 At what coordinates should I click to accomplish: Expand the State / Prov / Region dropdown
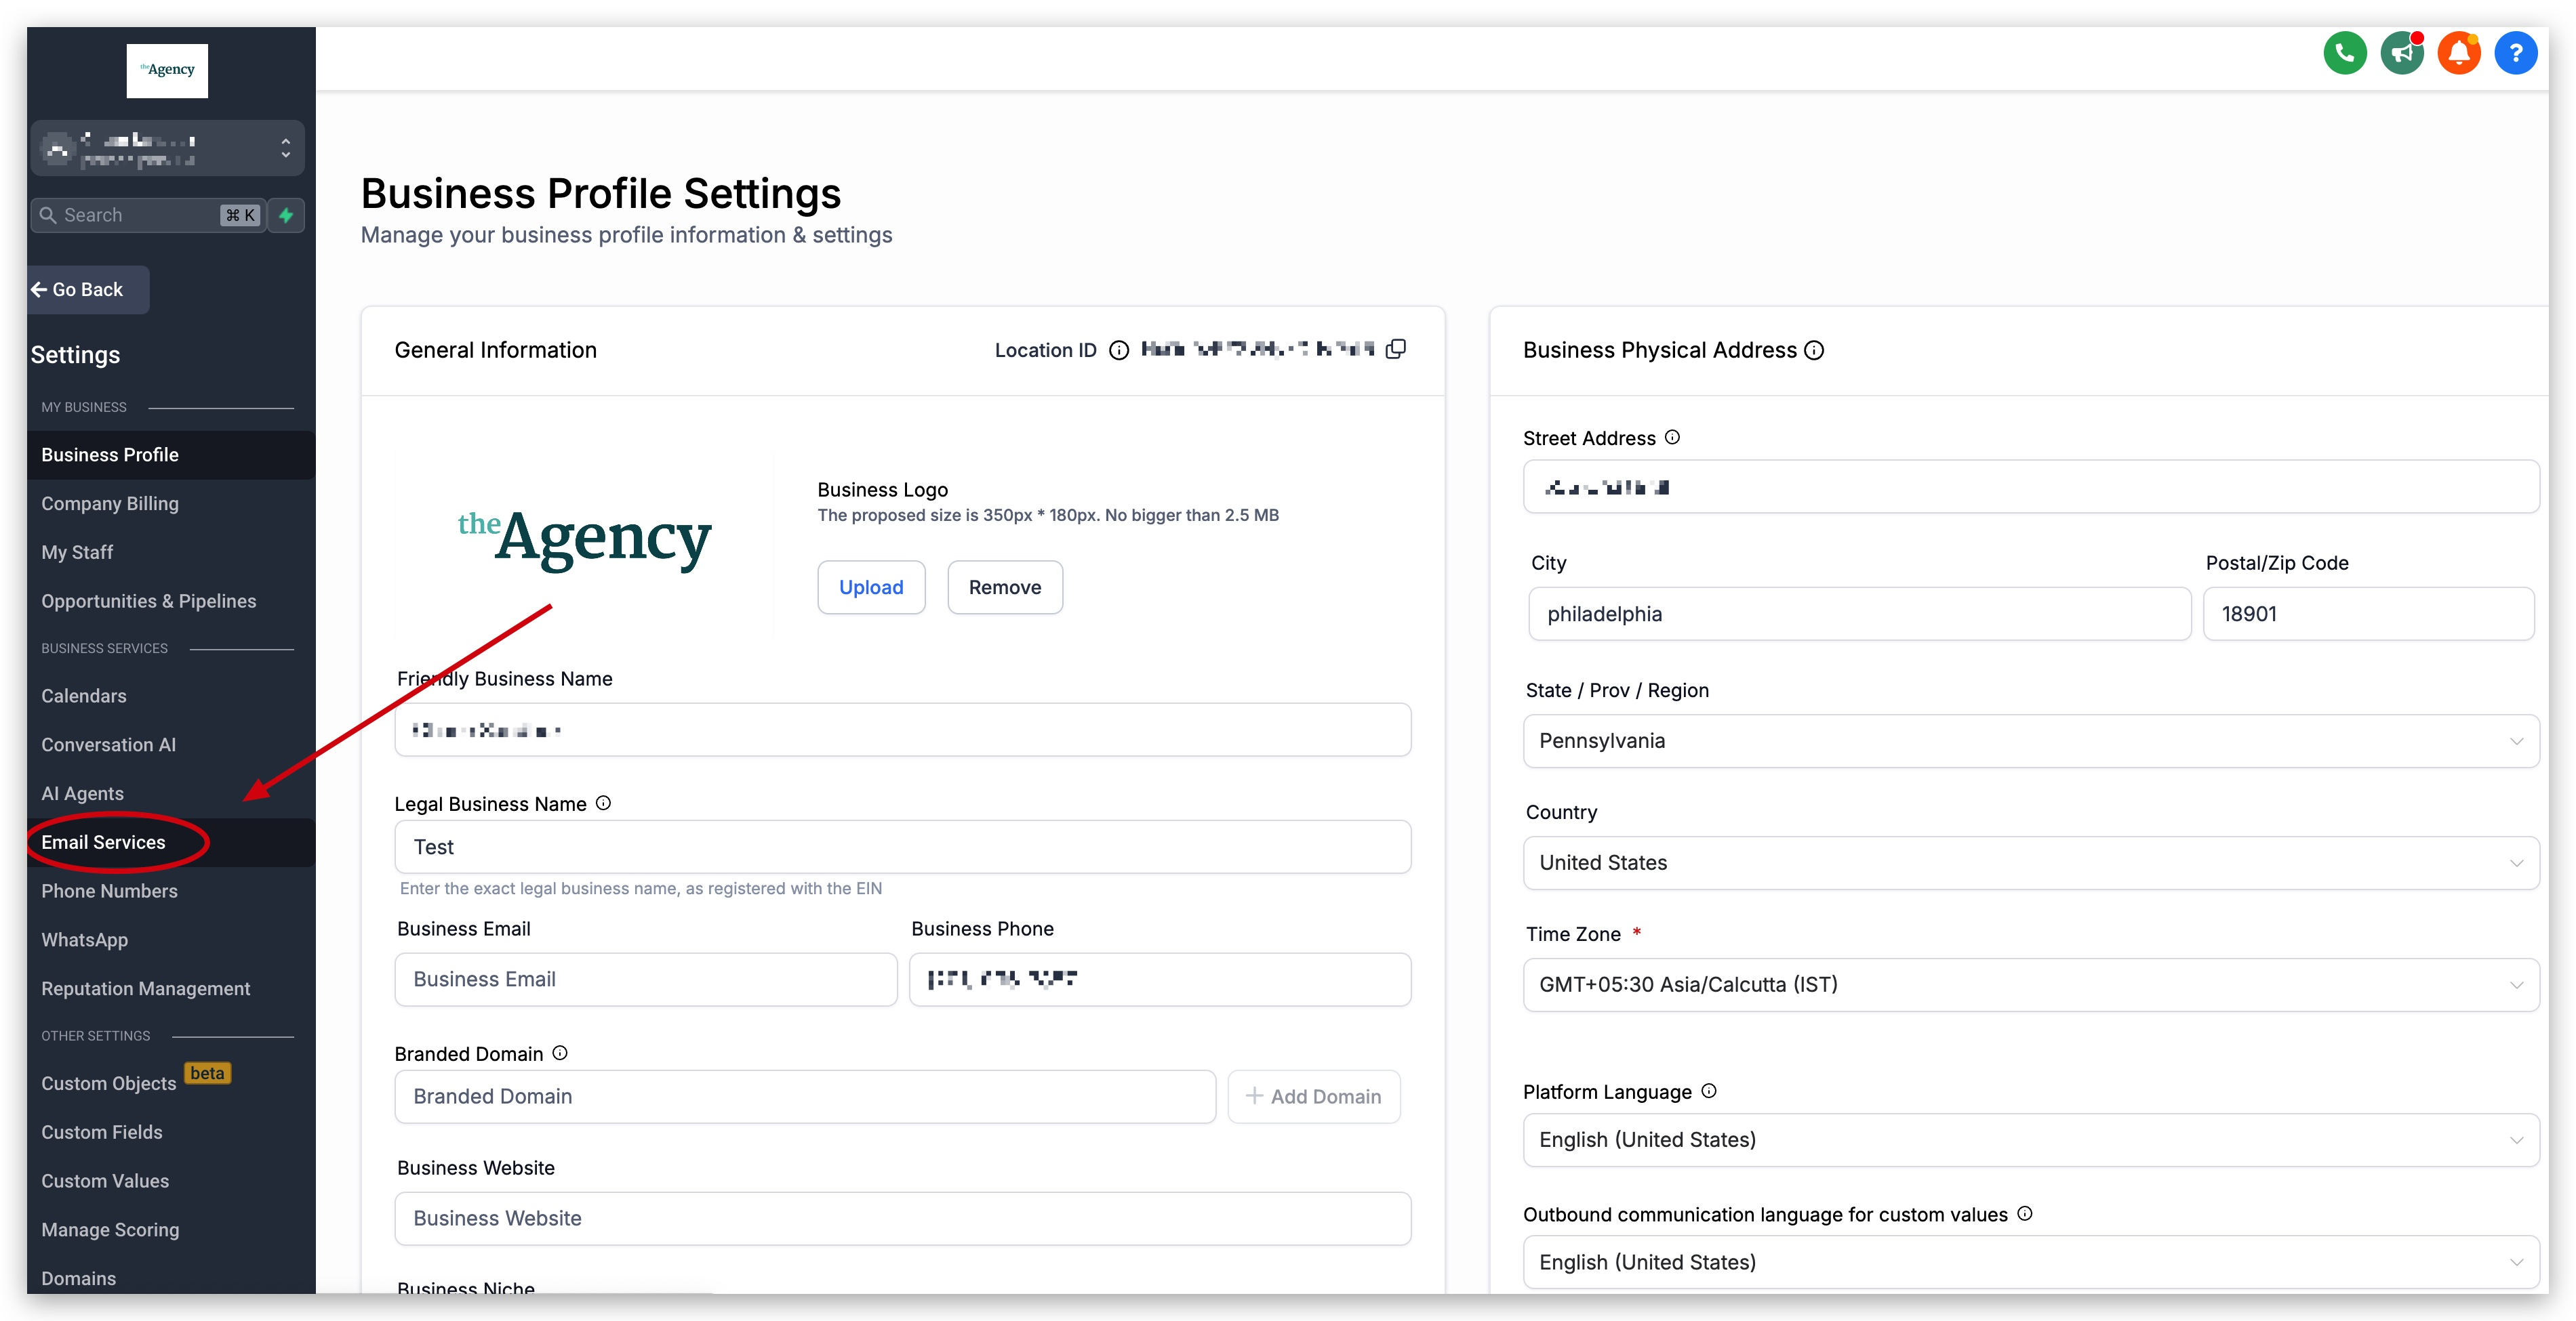pos(2030,740)
